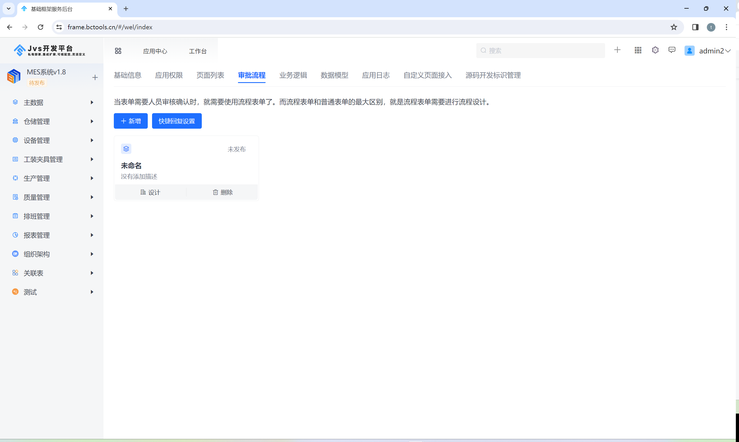Expand the 主数据 menu arrow

[x=92, y=103]
